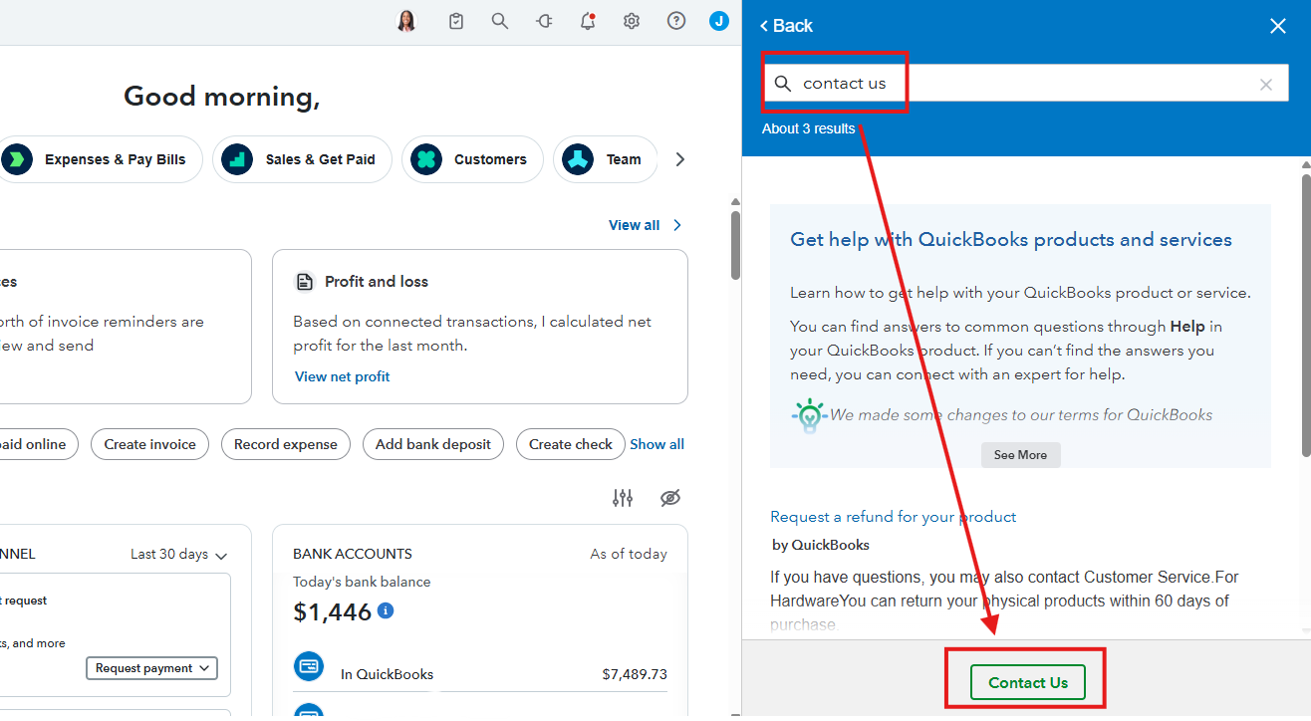Click the magnifier inside help search box
Viewport: 1311px width, 721px height.
coord(783,84)
